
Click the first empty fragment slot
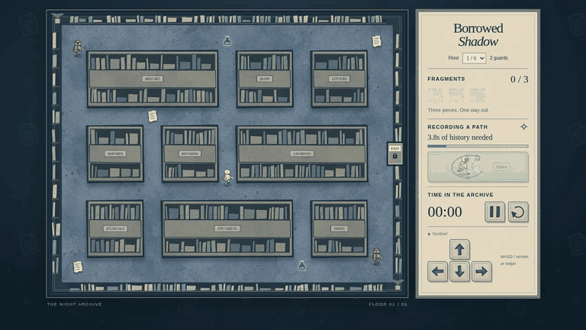pos(435,95)
